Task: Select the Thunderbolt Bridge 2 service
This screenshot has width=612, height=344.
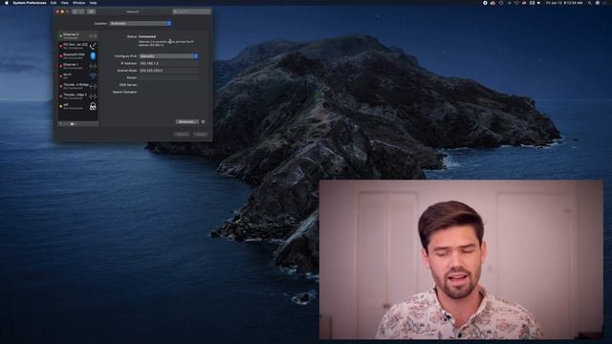Action: (78, 96)
